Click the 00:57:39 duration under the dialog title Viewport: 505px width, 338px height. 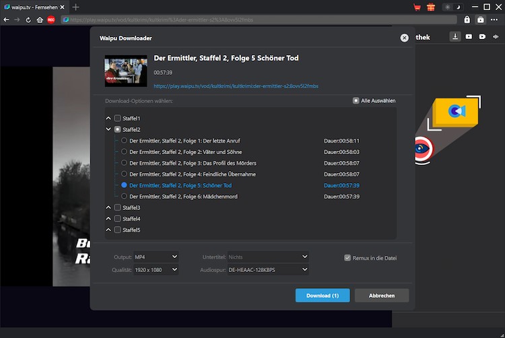click(x=163, y=73)
